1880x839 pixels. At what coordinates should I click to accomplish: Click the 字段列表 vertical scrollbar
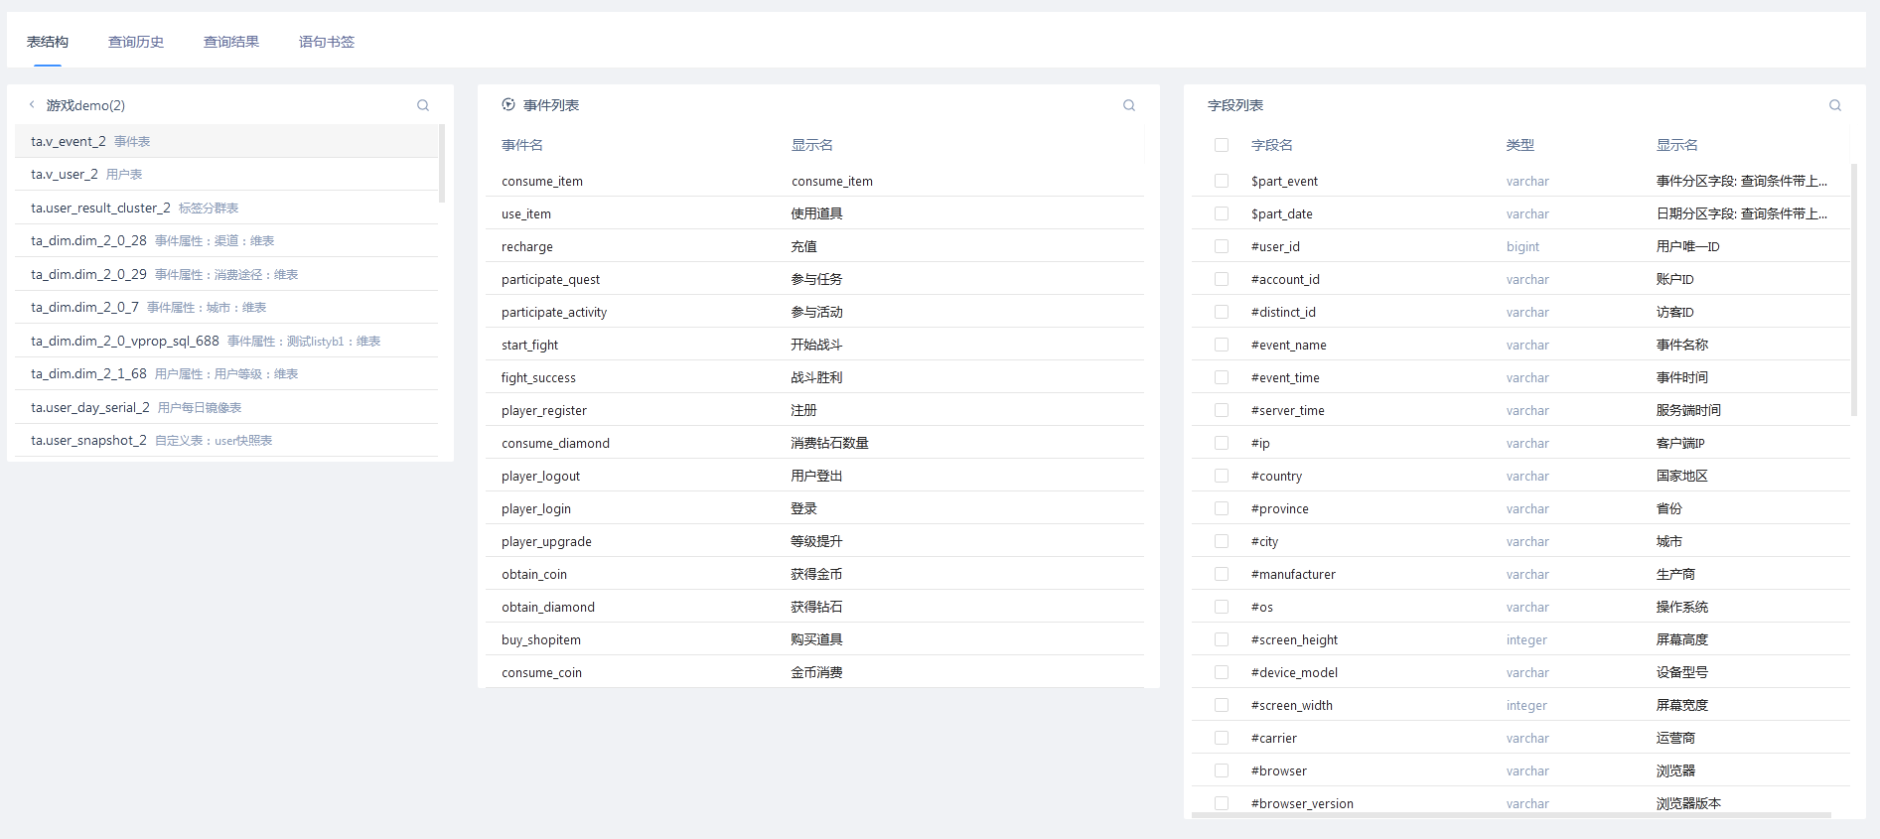click(x=1853, y=288)
